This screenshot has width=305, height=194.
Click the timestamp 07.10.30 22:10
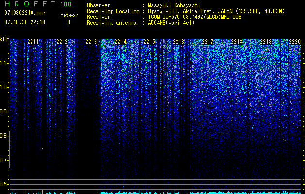[25, 22]
